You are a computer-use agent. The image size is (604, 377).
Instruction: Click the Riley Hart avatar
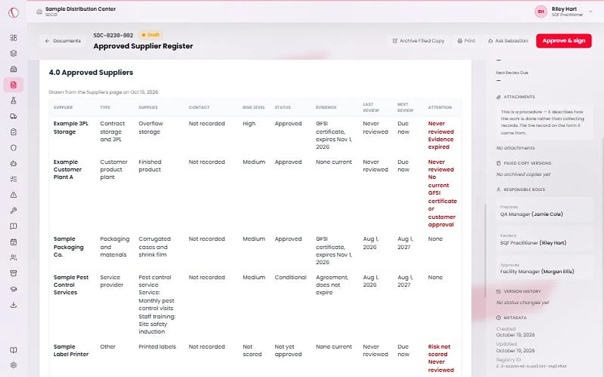pyautogui.click(x=541, y=12)
